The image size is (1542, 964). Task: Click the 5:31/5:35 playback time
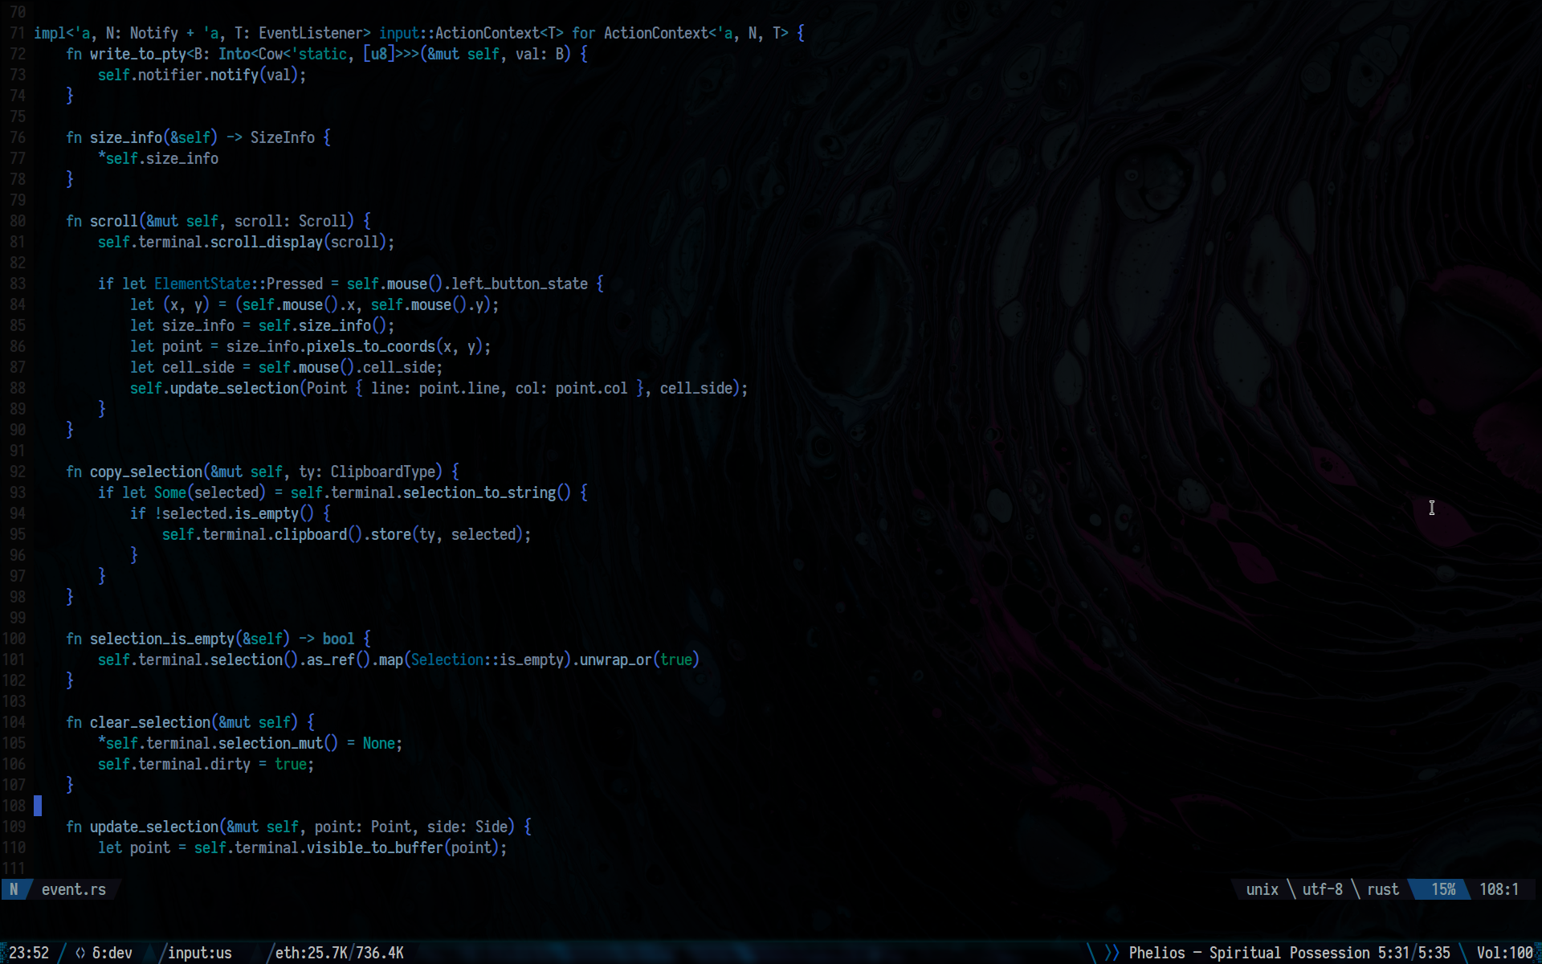pos(1413,953)
